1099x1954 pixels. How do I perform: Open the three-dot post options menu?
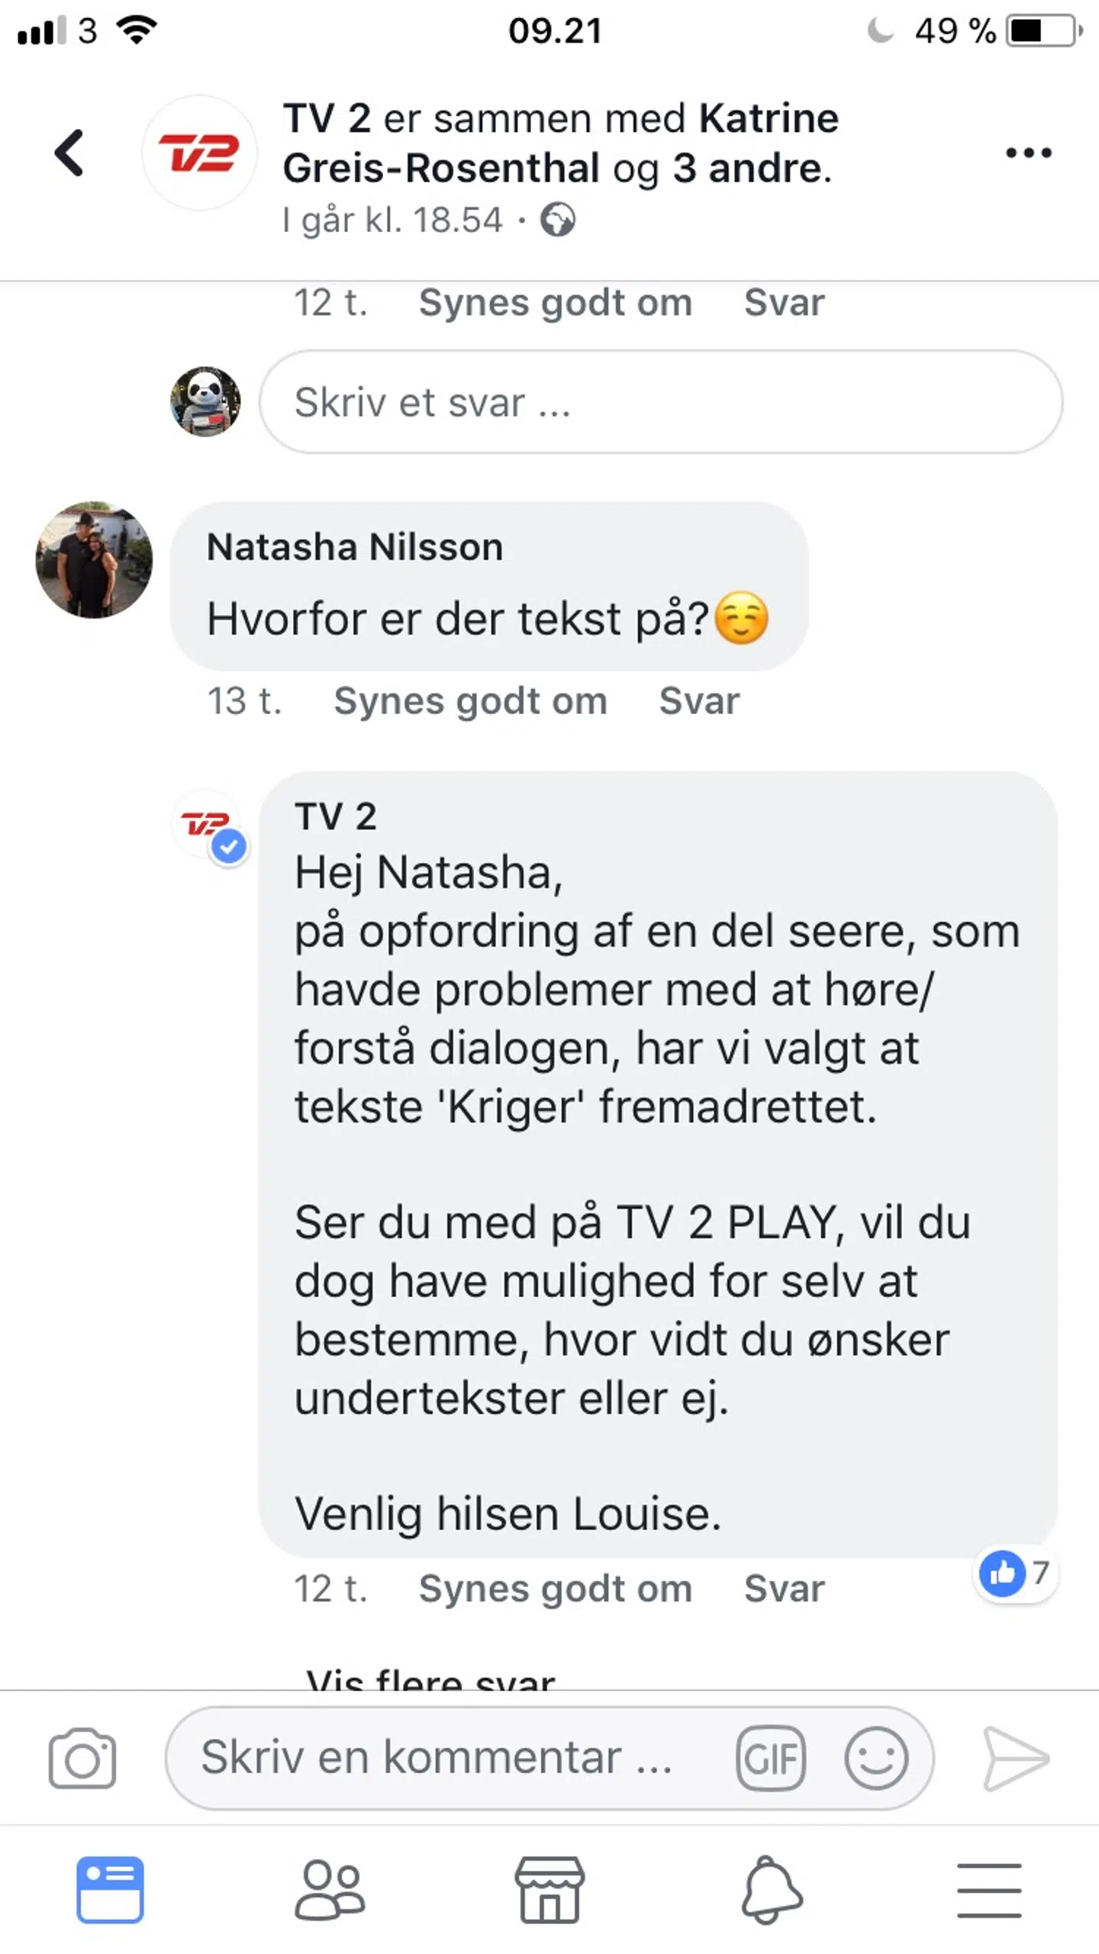point(1027,153)
